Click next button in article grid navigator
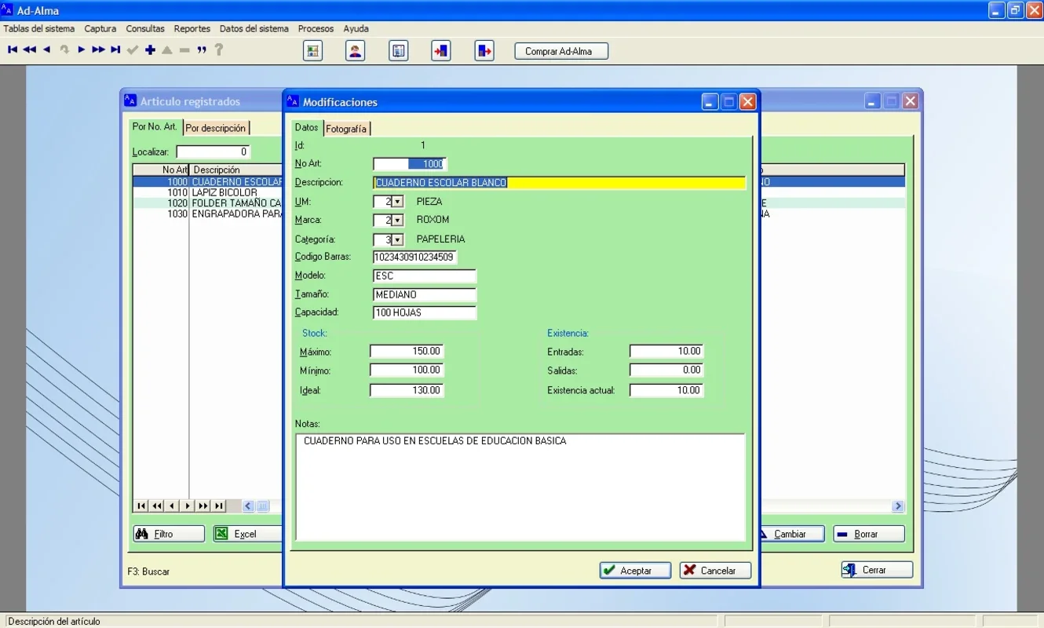The height and width of the screenshot is (628, 1044). (188, 506)
